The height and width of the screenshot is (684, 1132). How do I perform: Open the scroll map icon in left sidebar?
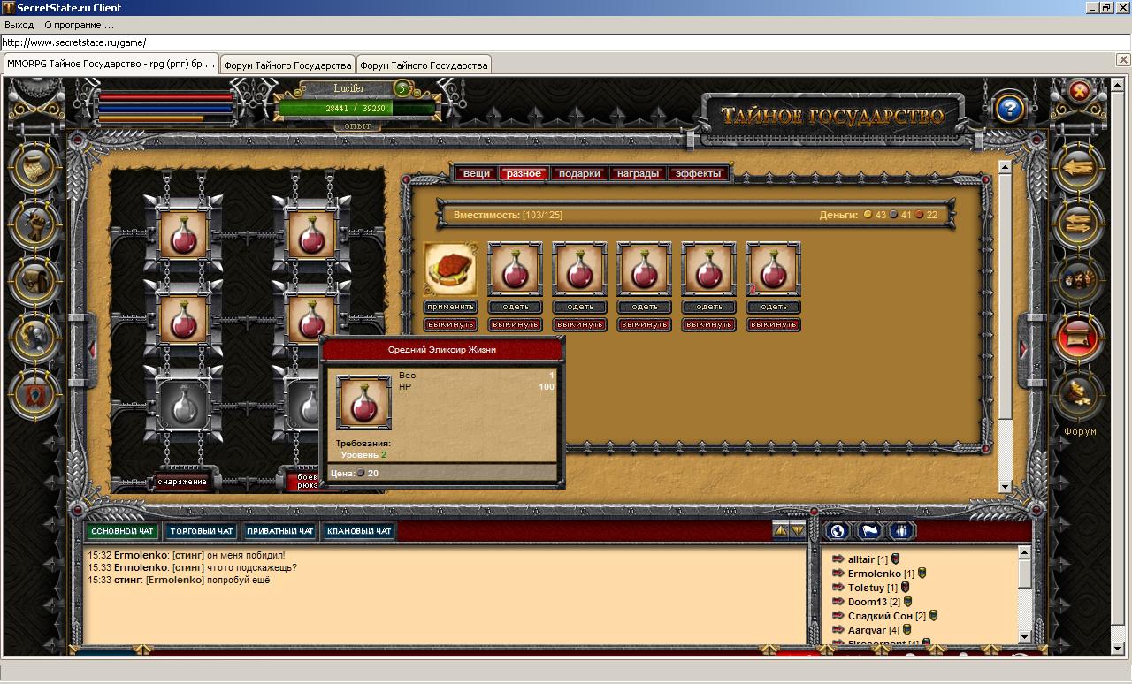tap(35, 168)
